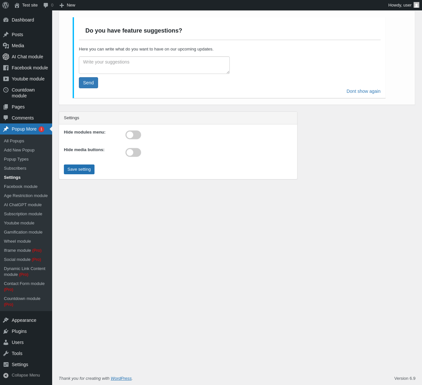The width and height of the screenshot is (422, 385).
Task: Click the WordPress logo icon
Action: click(x=6, y=5)
